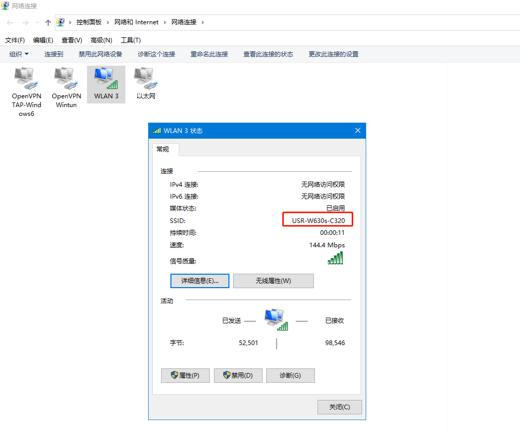
Task: Open the 组织 dropdown menu
Action: click(19, 54)
